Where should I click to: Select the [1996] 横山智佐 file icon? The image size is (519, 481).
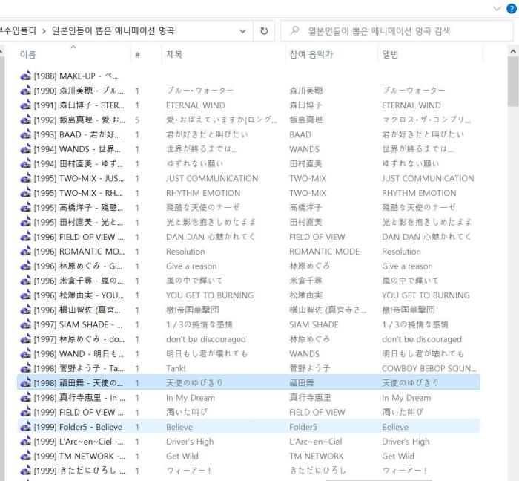pyautogui.click(x=25, y=310)
